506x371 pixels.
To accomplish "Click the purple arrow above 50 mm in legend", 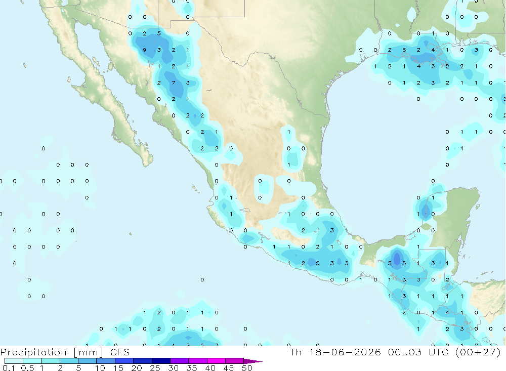I will [x=252, y=361].
